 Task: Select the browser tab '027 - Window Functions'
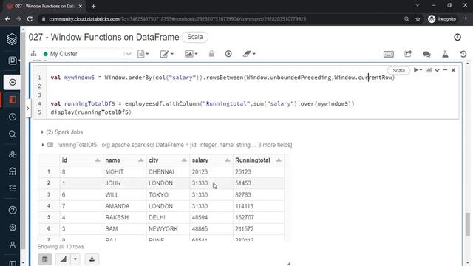click(44, 6)
